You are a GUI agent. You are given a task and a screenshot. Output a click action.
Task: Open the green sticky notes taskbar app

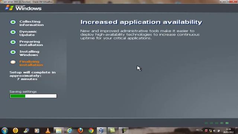pos(112,131)
